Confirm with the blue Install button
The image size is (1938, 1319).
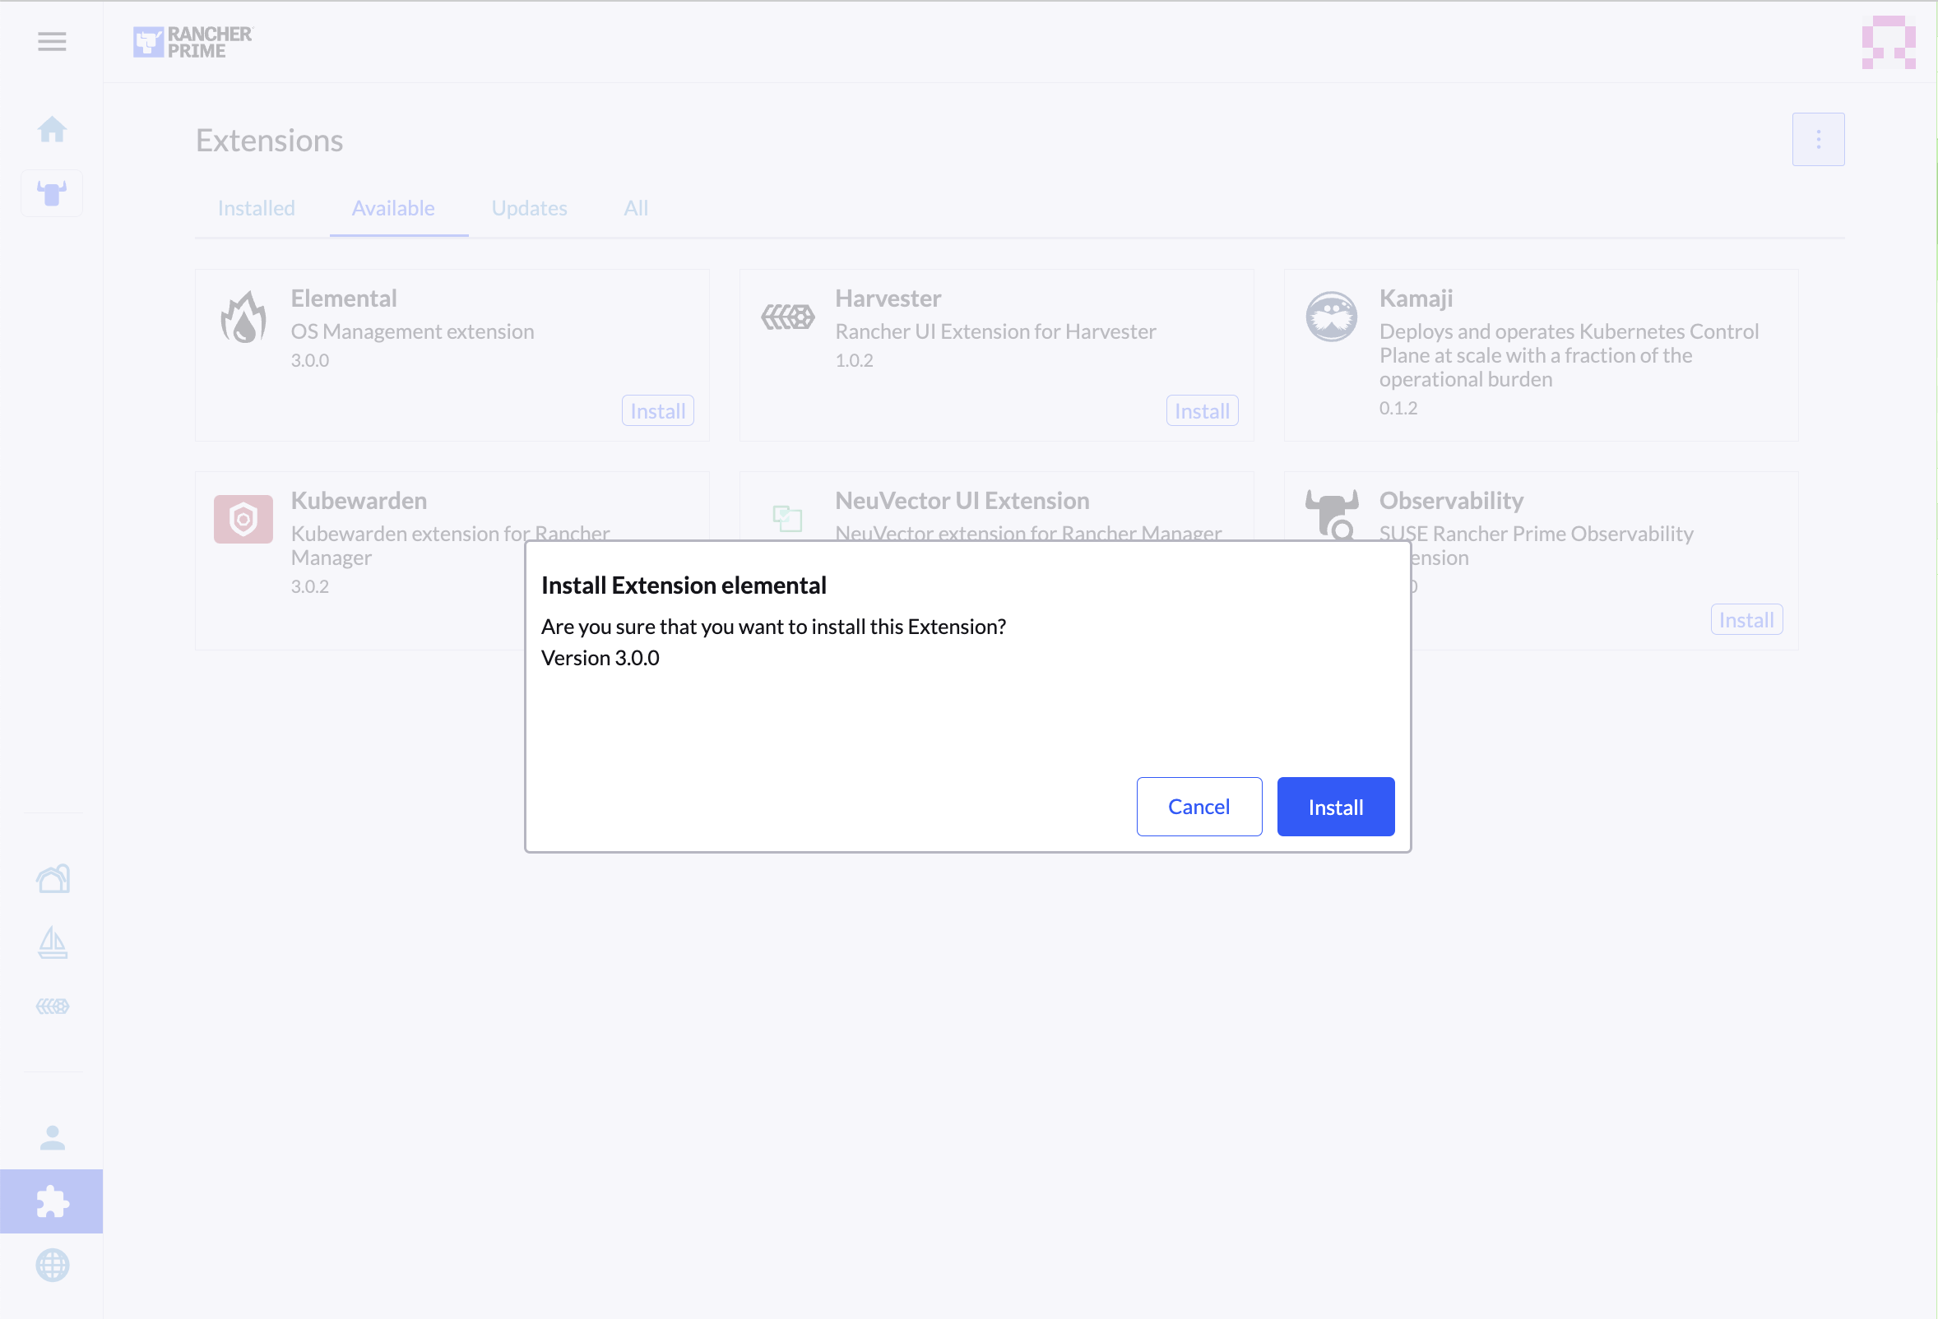(1335, 807)
